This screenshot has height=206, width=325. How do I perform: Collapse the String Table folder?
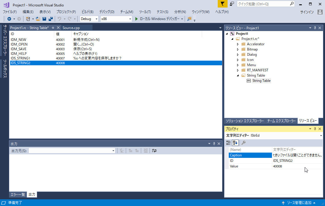click(x=238, y=75)
